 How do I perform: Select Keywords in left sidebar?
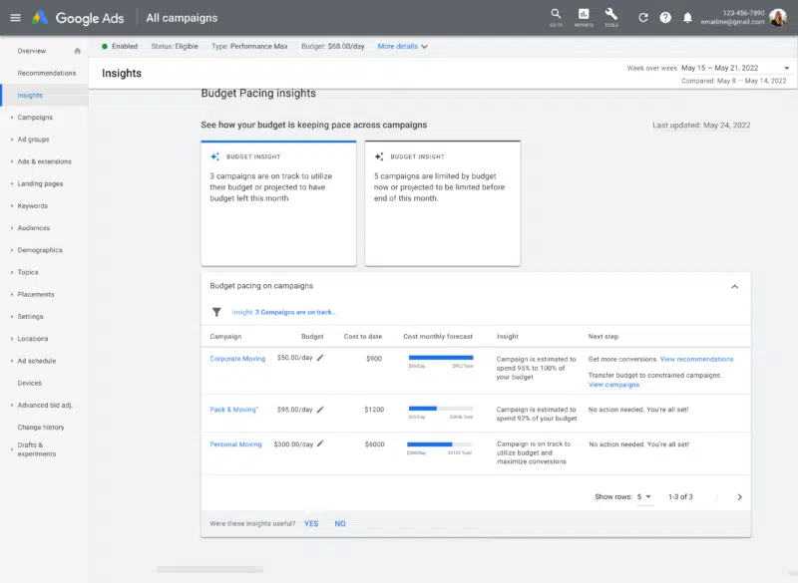coord(32,206)
